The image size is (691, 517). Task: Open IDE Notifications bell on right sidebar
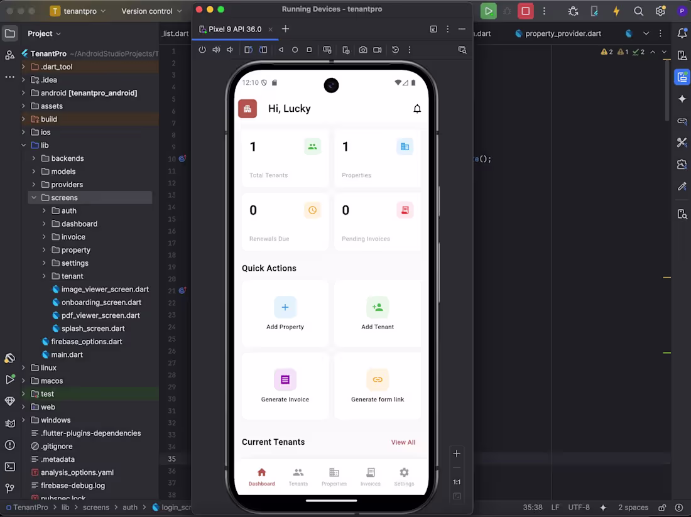click(x=682, y=33)
